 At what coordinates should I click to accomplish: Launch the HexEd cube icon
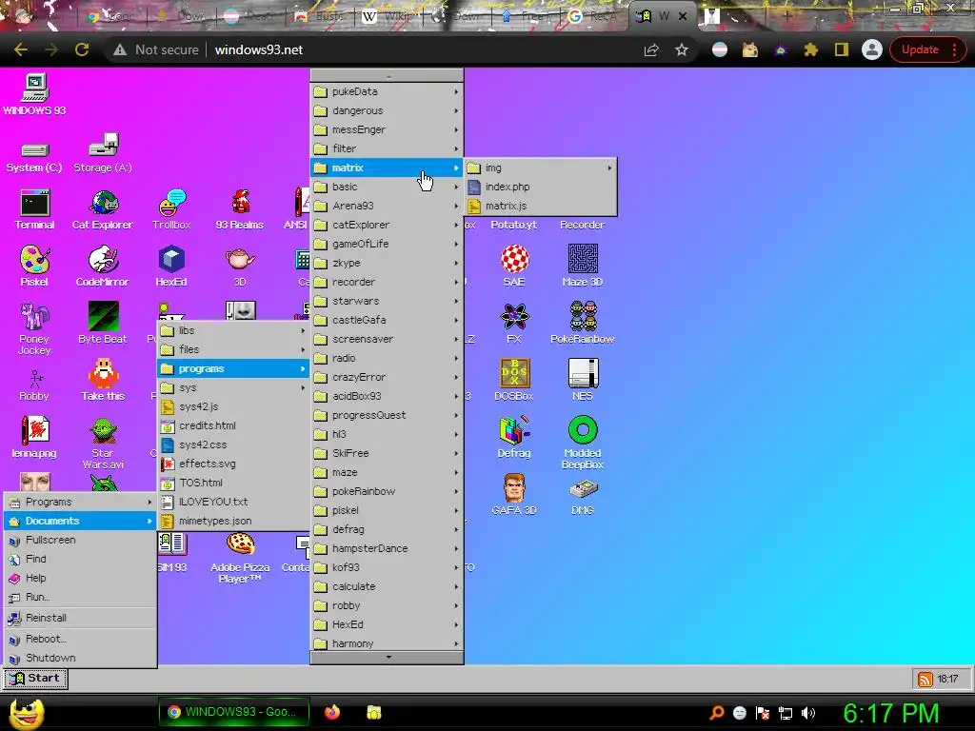tap(171, 267)
